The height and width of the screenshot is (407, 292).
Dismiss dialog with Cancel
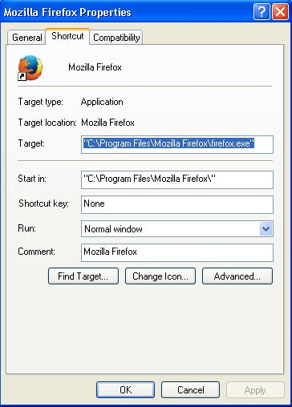(x=190, y=390)
